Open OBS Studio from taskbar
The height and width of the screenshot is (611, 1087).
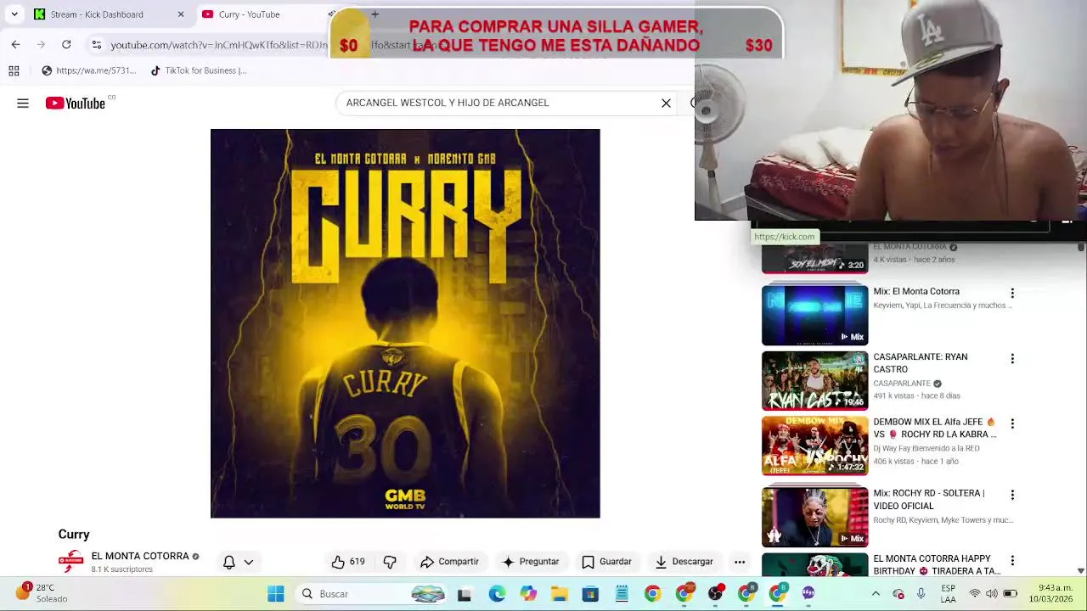pyautogui.click(x=715, y=594)
